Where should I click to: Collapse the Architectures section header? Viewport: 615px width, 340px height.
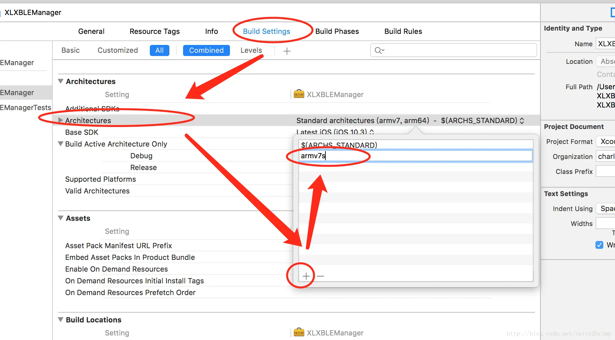coord(61,81)
